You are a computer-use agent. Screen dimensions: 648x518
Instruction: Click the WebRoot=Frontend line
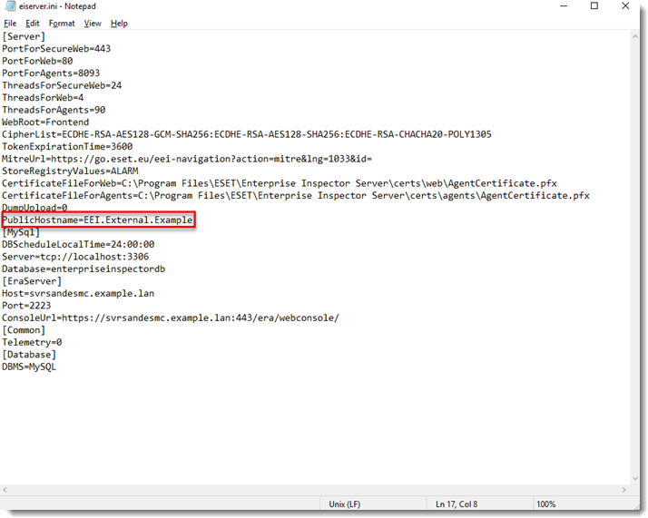(45, 122)
